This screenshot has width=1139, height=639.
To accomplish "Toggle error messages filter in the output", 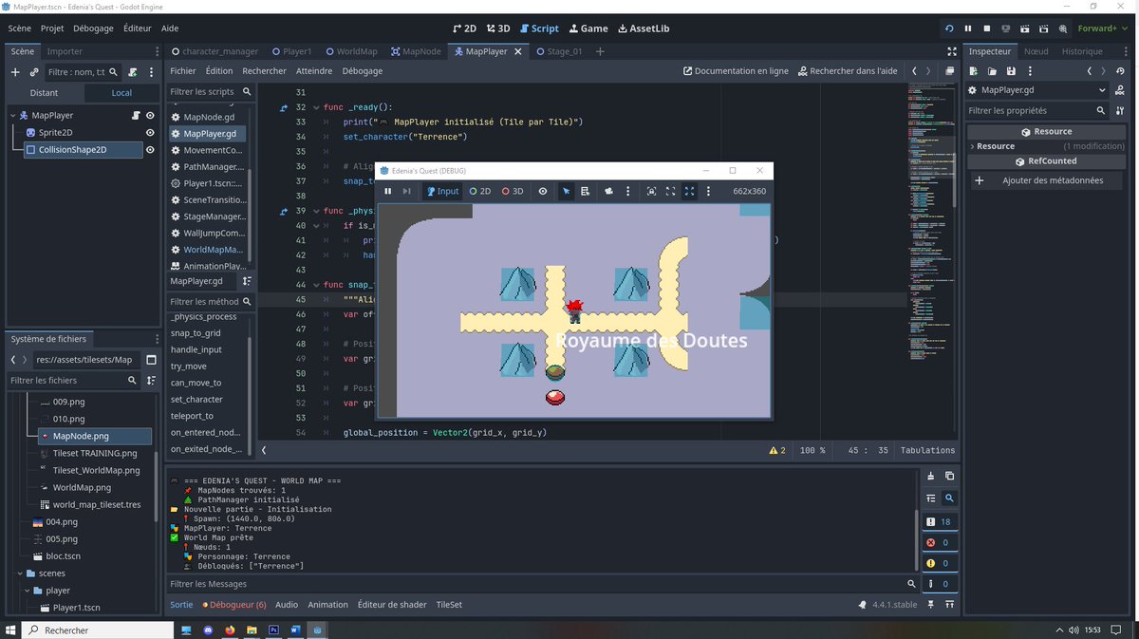I will [x=938, y=542].
